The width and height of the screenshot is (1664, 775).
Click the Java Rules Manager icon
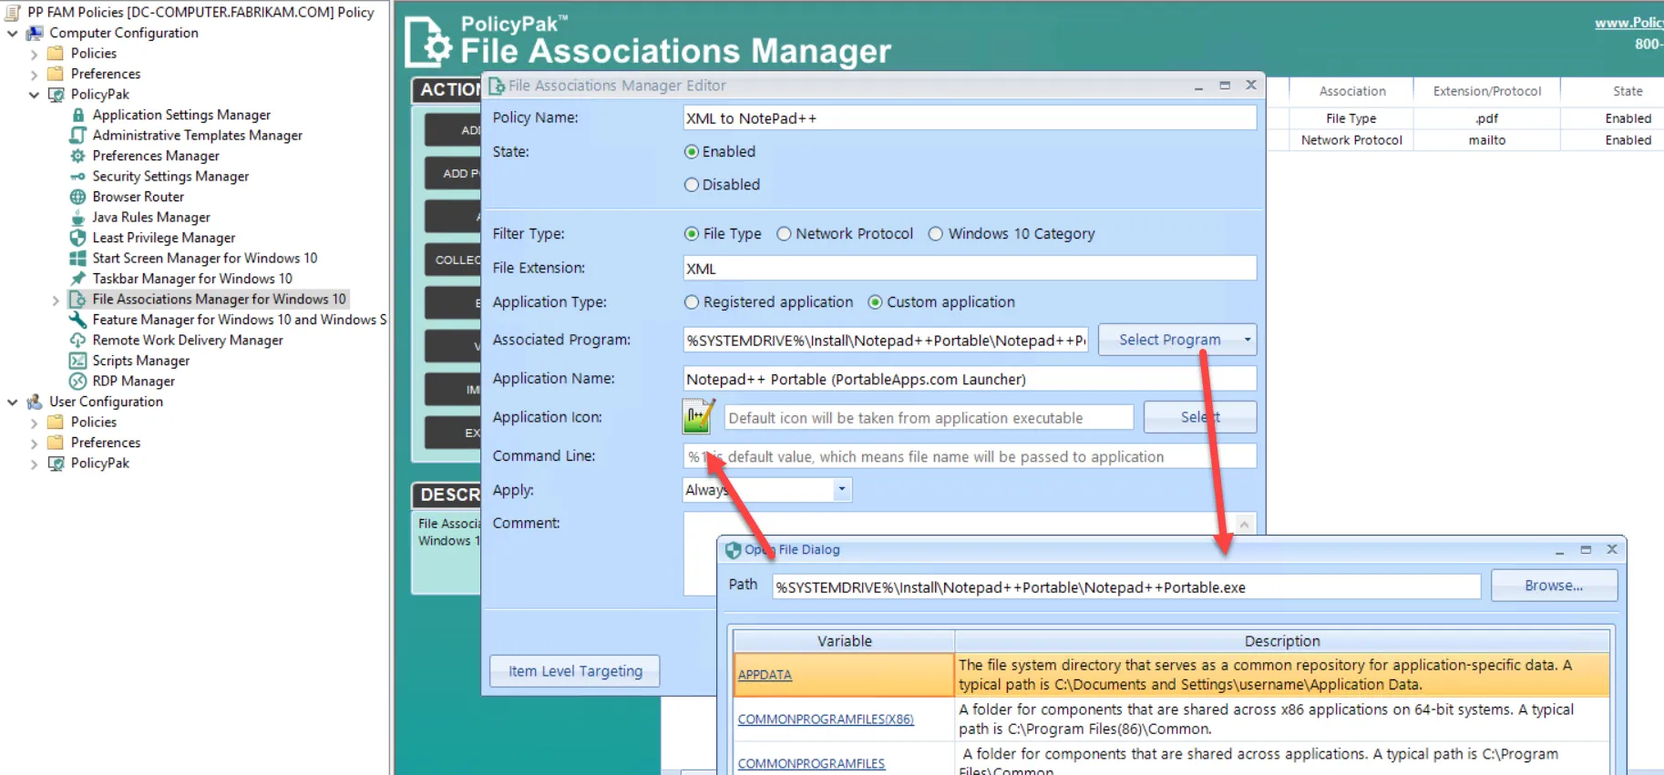(78, 218)
